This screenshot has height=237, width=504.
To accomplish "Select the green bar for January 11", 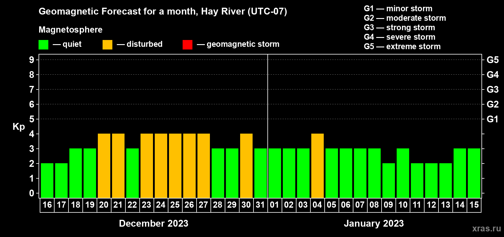I will 417,180.
